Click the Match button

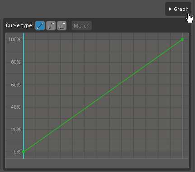point(81,26)
